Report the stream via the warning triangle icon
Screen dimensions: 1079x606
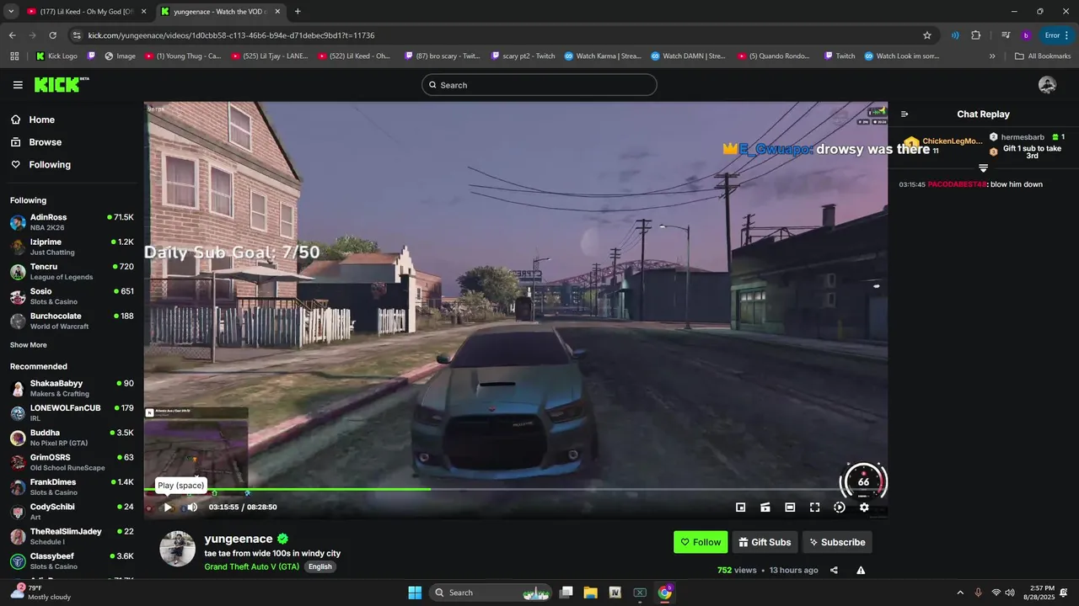(x=861, y=570)
